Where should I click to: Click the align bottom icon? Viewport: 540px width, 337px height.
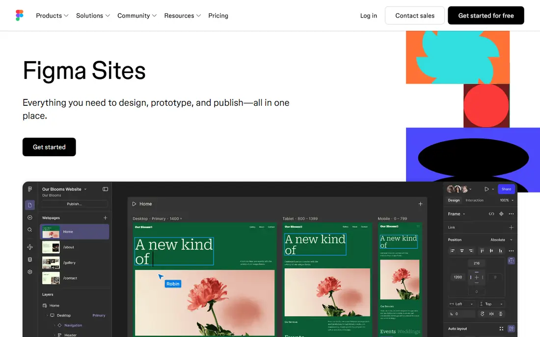click(501, 251)
